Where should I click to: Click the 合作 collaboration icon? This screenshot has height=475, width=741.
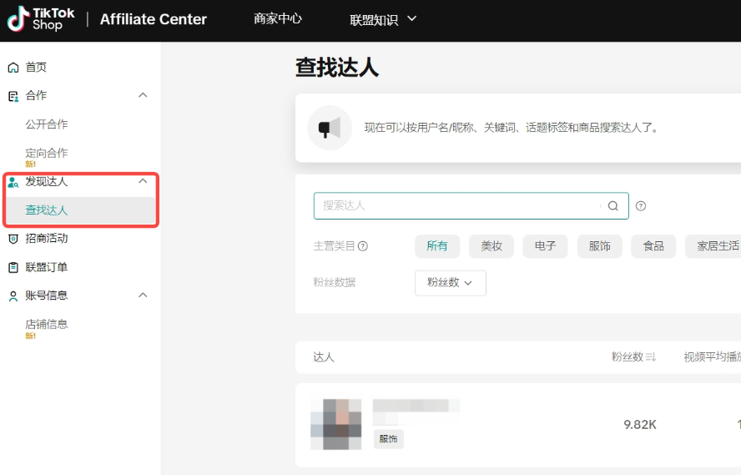click(13, 96)
